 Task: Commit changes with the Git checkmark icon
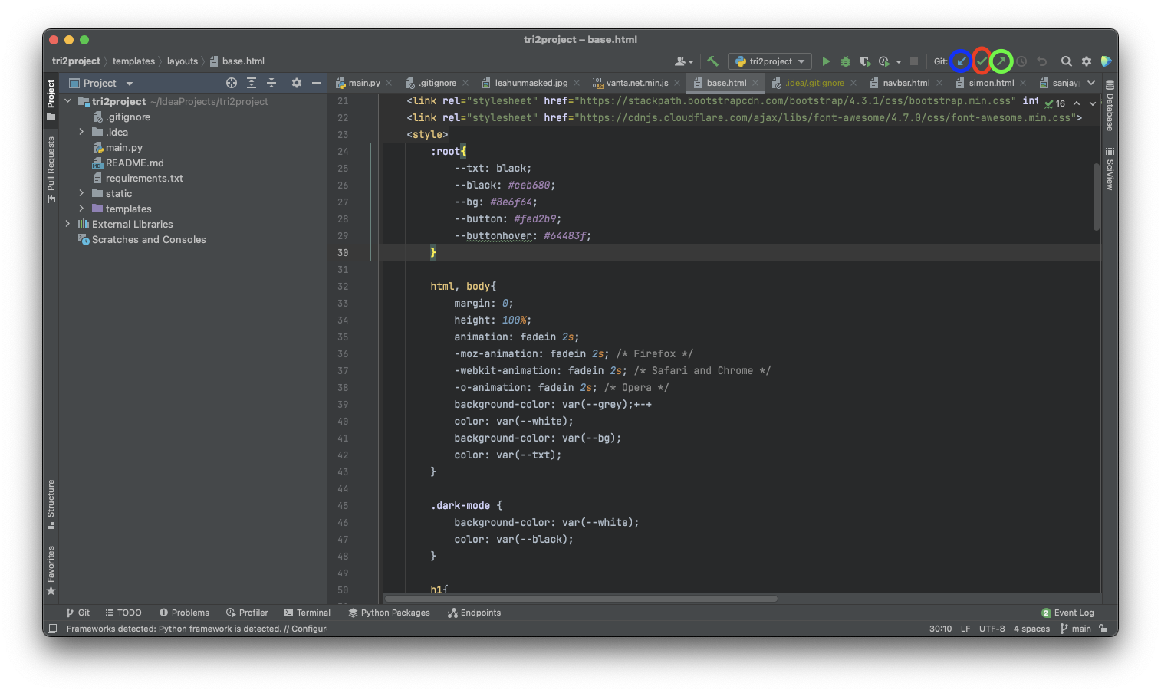982,61
